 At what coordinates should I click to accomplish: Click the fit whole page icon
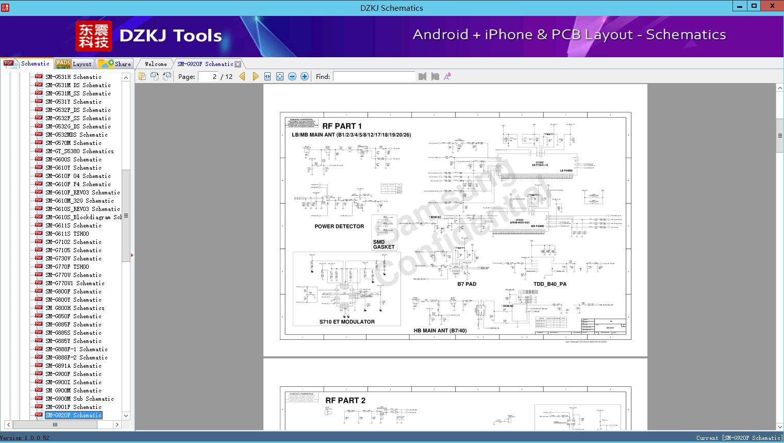coord(280,76)
